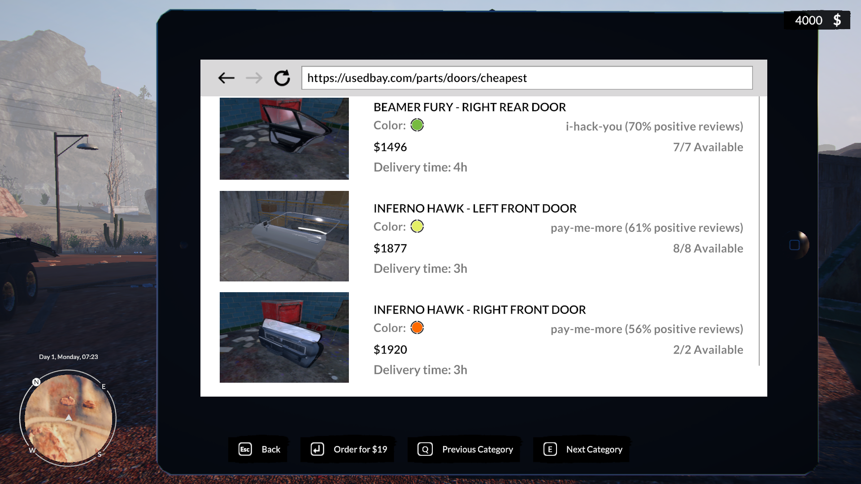Click the green color swatch on the Beamer Fury door
The width and height of the screenshot is (861, 484).
click(417, 125)
